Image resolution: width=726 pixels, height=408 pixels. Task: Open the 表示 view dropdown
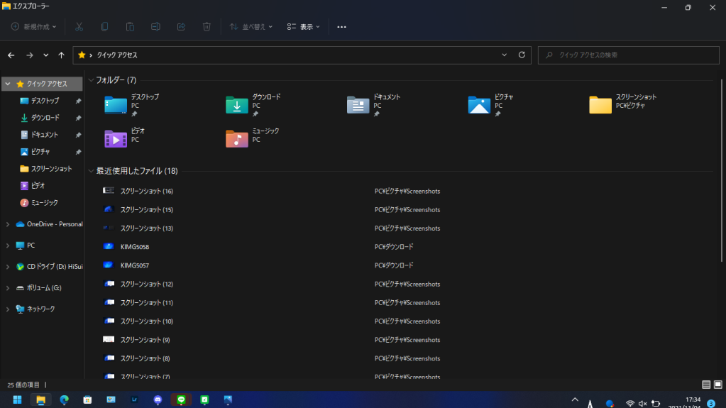(303, 27)
